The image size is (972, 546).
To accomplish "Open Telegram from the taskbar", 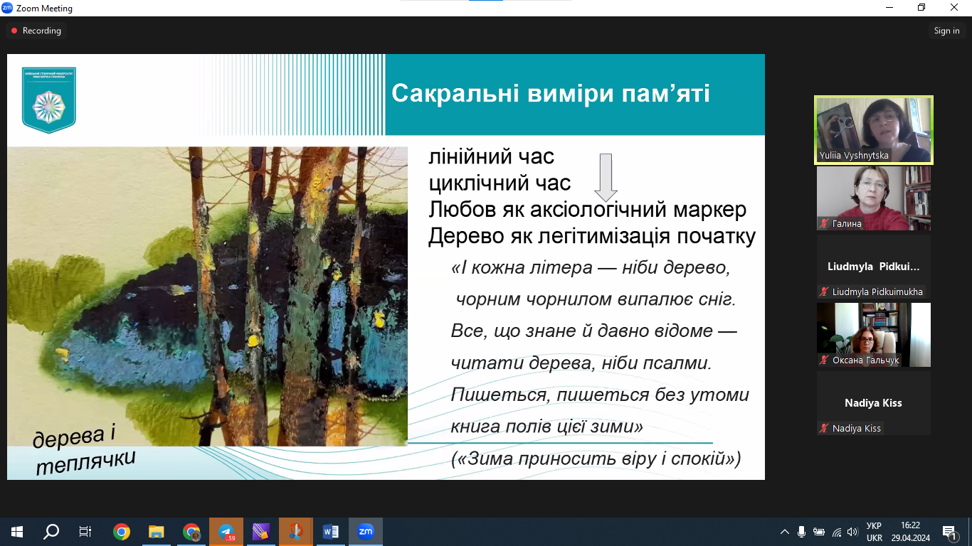I will pos(226,532).
